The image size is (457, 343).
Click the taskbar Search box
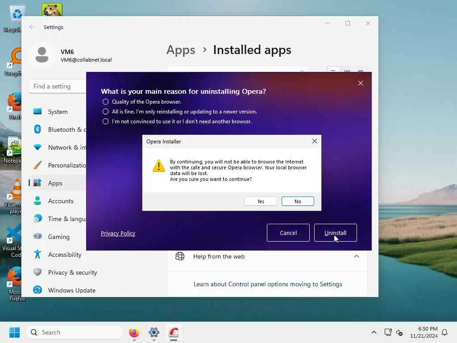75,332
